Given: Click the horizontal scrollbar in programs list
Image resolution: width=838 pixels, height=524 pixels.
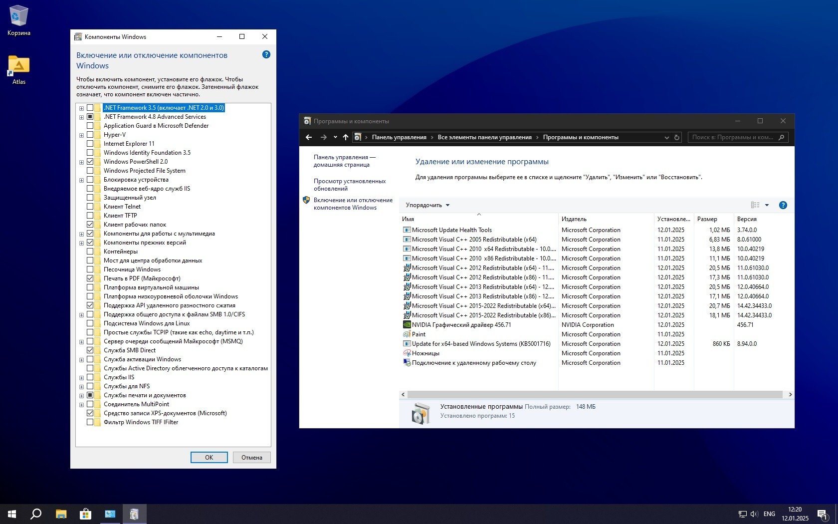Looking at the screenshot, I should pos(594,394).
